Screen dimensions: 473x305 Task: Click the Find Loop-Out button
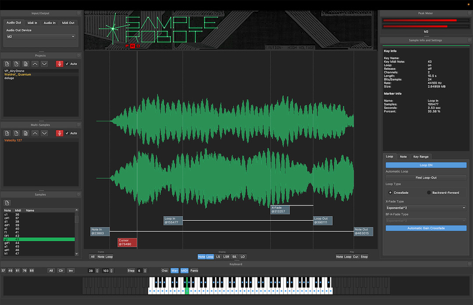pos(426,178)
